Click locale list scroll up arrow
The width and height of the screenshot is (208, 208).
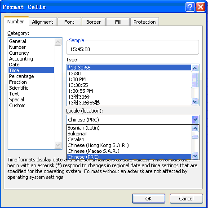coord(195,128)
